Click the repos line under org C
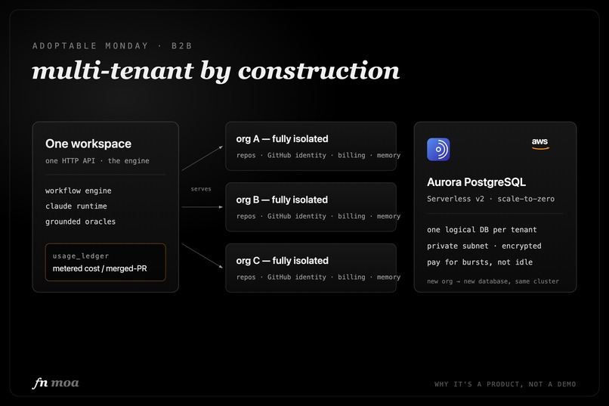The width and height of the screenshot is (609, 406). [x=318, y=277]
